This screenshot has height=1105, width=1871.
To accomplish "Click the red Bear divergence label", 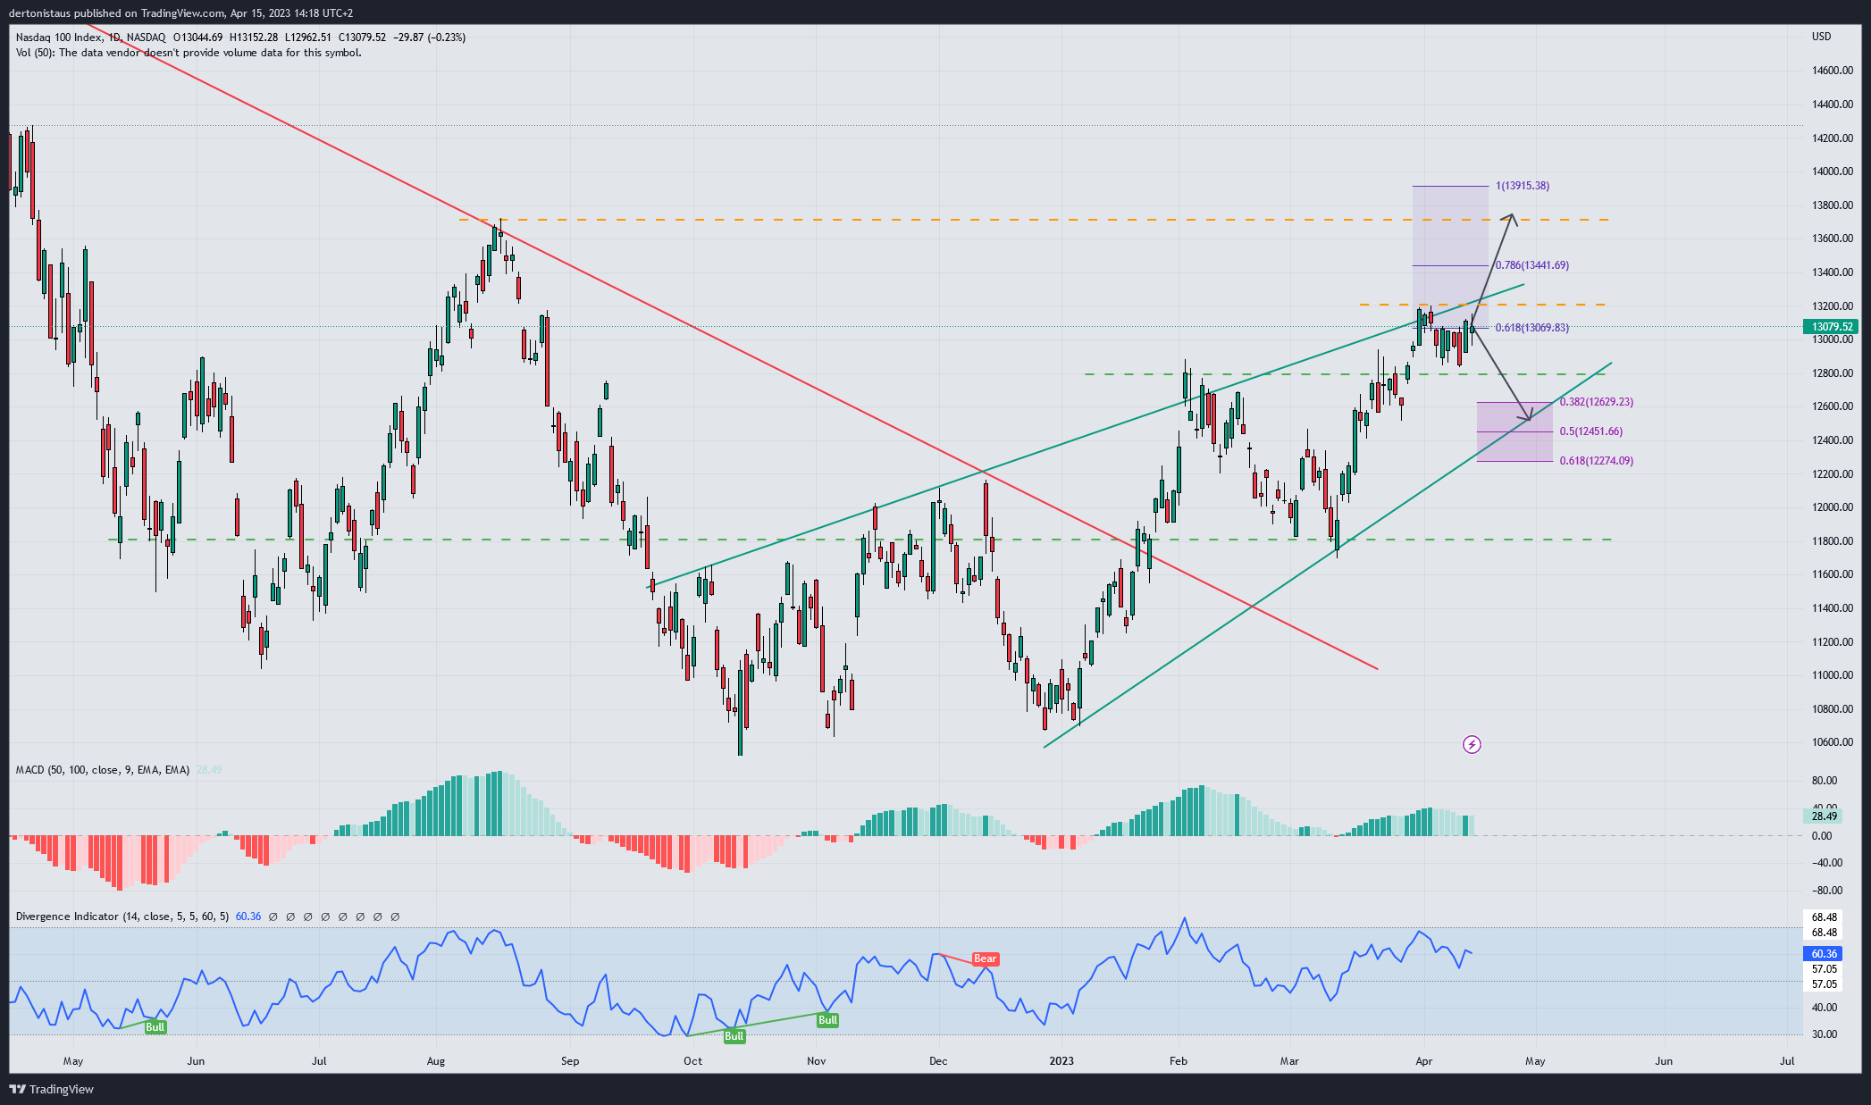I will [x=985, y=959].
